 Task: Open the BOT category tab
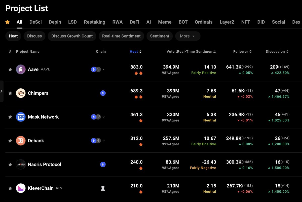pos(183,22)
